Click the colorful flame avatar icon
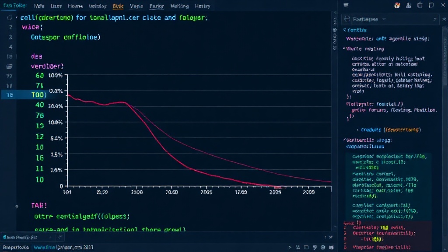 (x=397, y=5)
